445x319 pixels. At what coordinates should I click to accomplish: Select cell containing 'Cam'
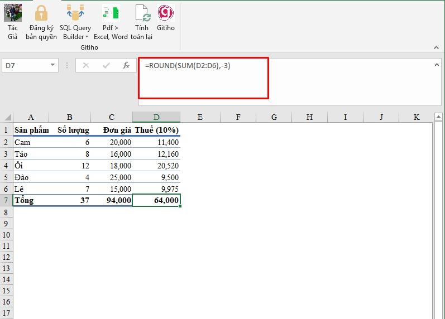[31, 142]
